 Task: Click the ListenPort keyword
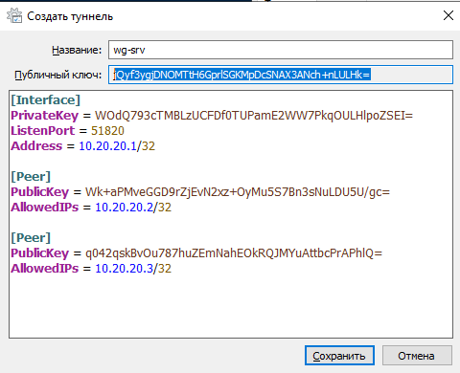[42, 131]
